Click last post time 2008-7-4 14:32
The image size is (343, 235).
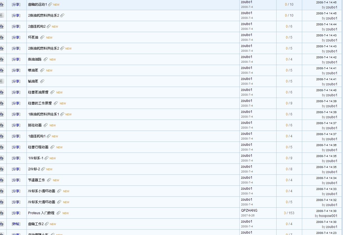coord(326,200)
